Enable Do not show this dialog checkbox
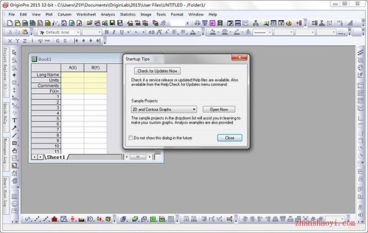368x233 pixels. (x=131, y=138)
